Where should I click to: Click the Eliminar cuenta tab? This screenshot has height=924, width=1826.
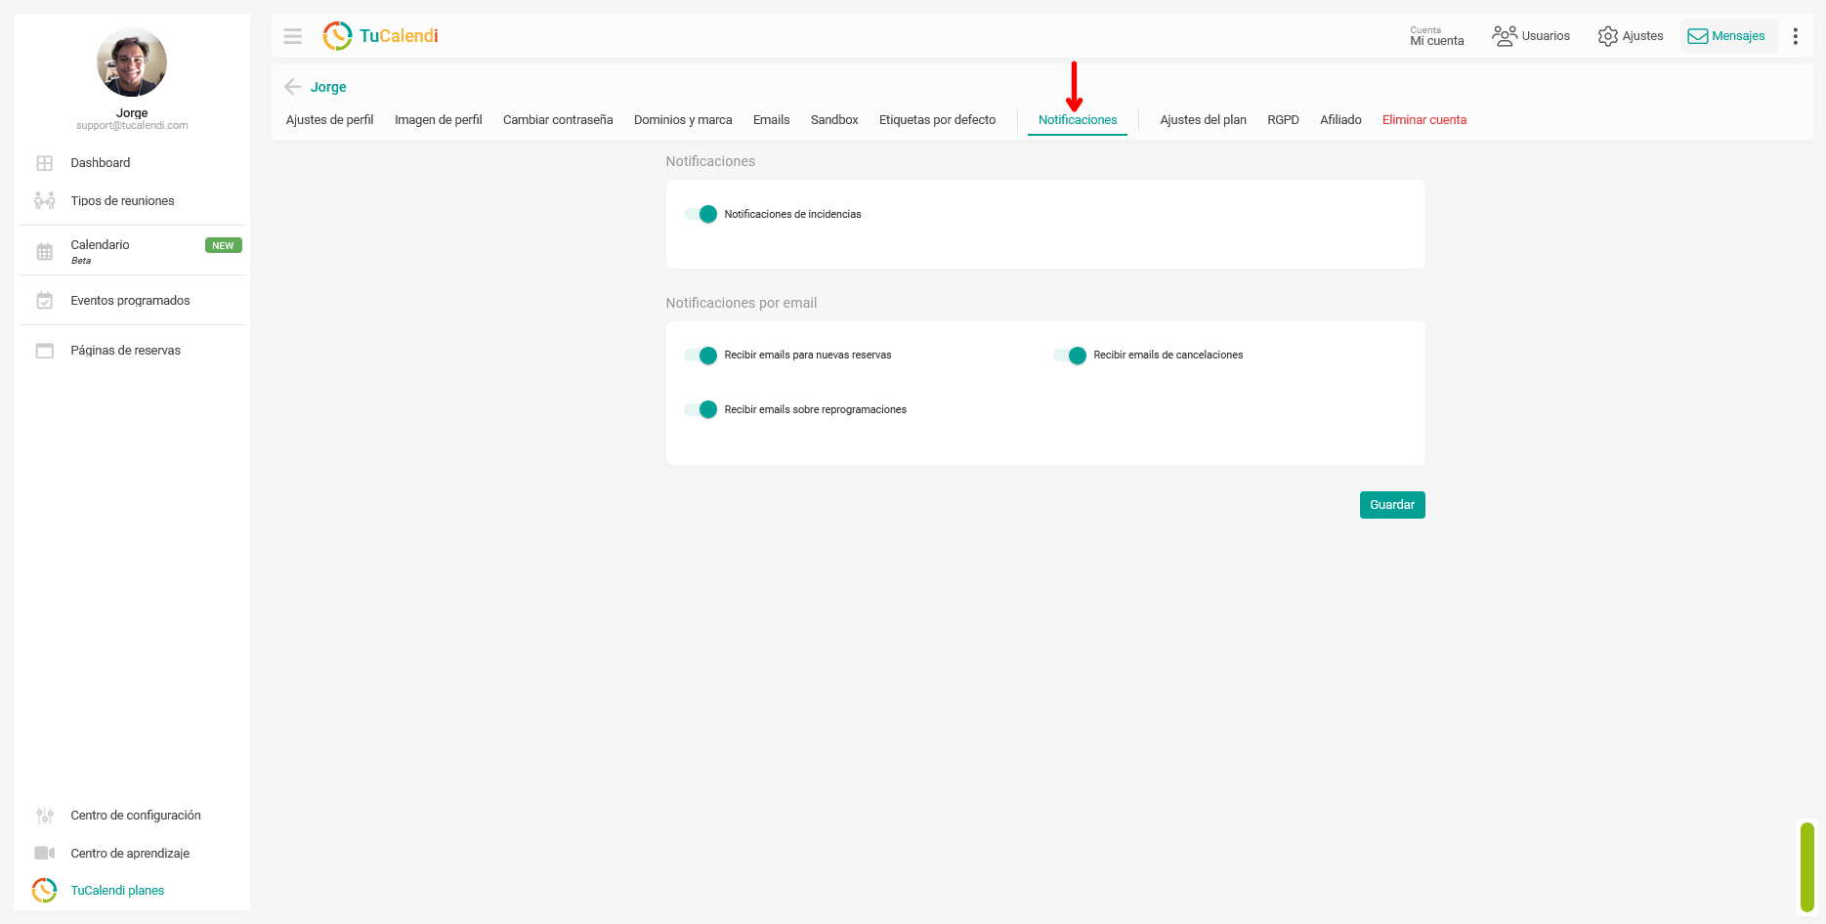click(1424, 120)
